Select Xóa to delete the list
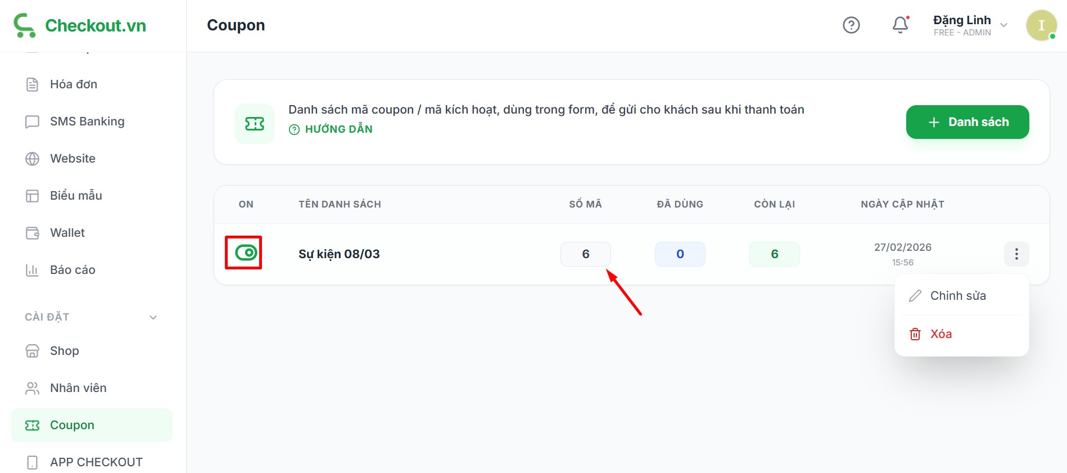 [x=941, y=334]
